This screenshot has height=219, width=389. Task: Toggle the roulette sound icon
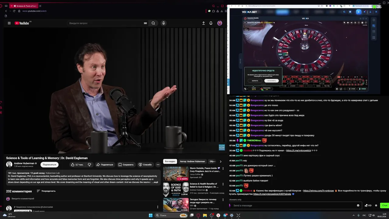coord(352,23)
